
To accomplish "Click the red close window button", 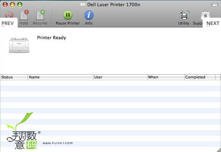I will [x=5, y=5].
